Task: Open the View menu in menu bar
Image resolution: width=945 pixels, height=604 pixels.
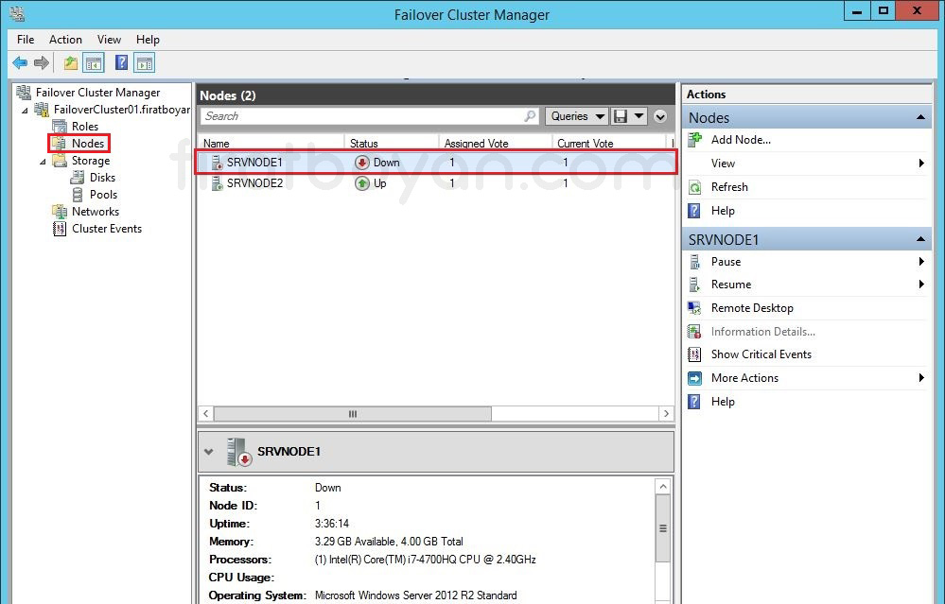Action: (109, 40)
